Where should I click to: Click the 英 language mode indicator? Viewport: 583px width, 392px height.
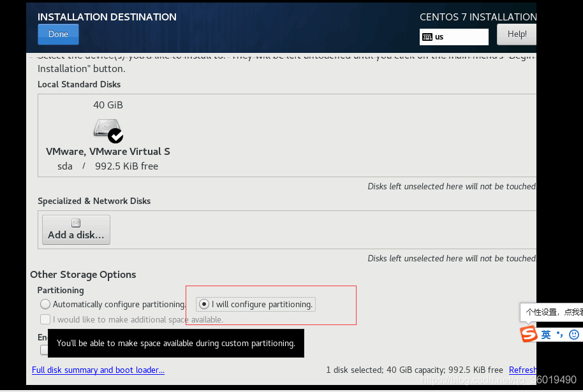(546, 335)
